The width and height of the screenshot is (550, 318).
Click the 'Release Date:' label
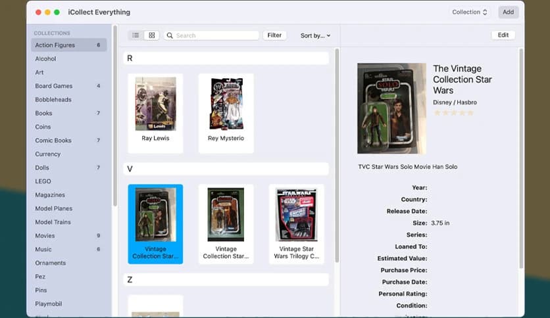407,211
